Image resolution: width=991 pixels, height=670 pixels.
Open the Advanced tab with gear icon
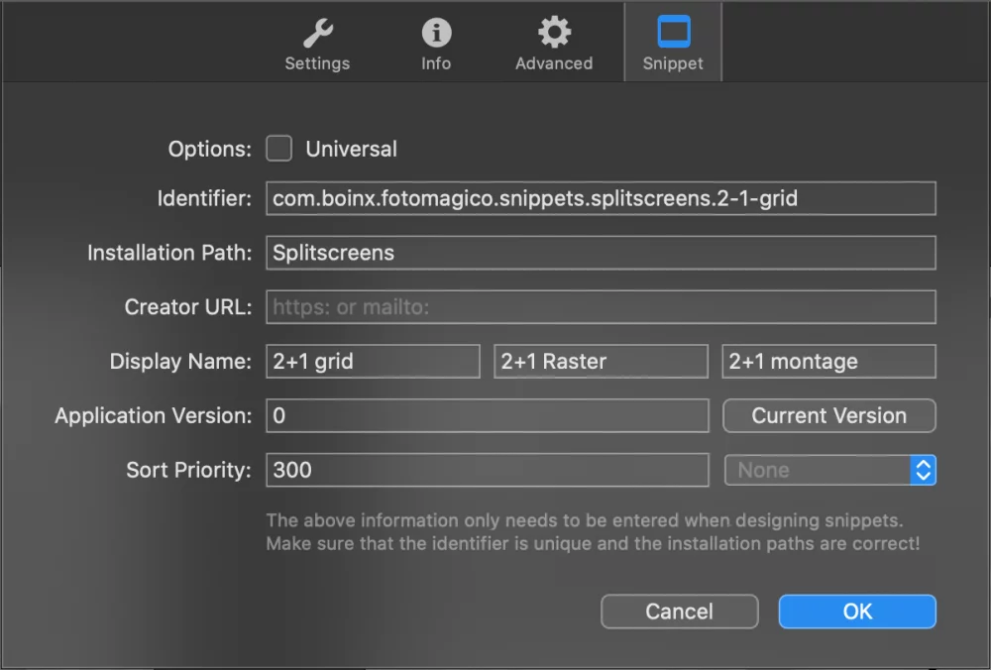click(x=554, y=45)
